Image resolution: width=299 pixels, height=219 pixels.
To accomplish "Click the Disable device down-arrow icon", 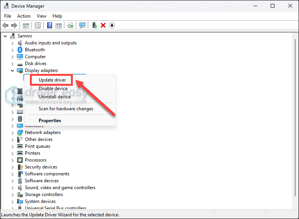I will point(112,25).
